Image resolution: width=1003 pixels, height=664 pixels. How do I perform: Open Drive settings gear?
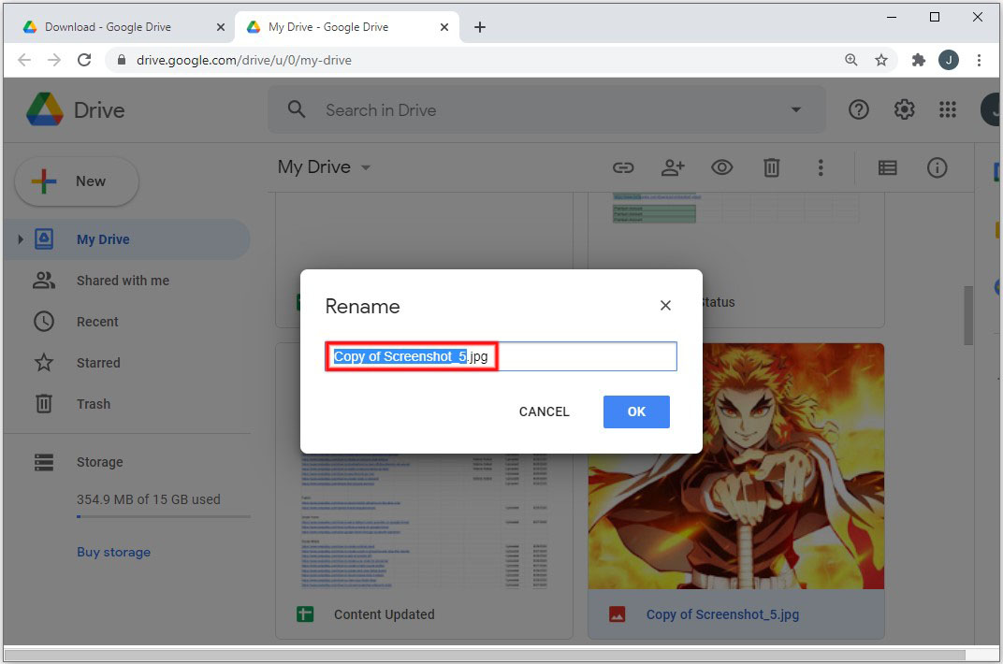904,109
